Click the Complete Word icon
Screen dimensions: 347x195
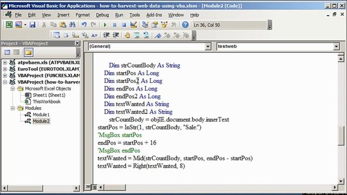point(94,35)
